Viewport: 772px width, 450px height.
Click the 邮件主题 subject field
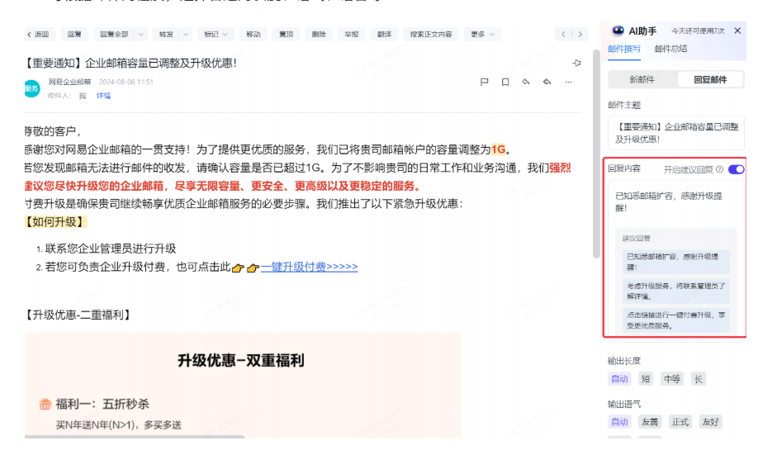click(x=676, y=133)
